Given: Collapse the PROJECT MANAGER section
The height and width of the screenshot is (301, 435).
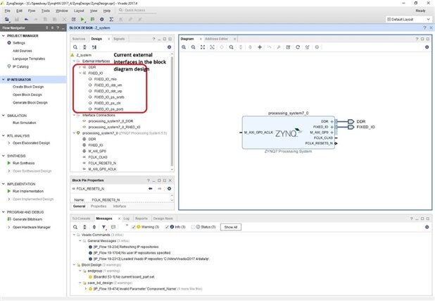Looking at the screenshot, I should point(3,35).
